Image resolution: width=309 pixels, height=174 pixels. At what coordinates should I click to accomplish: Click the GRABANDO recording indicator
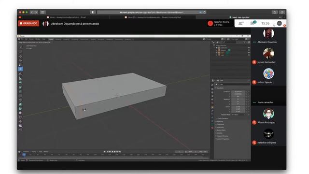point(28,23)
